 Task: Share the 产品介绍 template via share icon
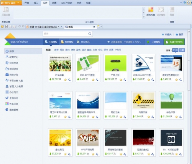125,80
